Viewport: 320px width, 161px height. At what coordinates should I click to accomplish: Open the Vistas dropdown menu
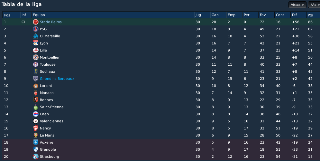pyautogui.click(x=297, y=5)
